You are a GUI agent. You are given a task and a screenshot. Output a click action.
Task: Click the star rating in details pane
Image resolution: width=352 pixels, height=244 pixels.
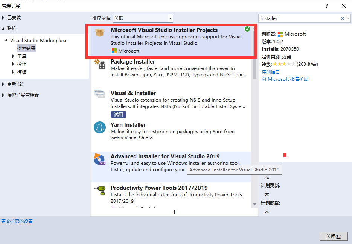284,64
